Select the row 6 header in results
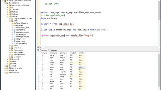The image size is (161, 90). coord(39,67)
